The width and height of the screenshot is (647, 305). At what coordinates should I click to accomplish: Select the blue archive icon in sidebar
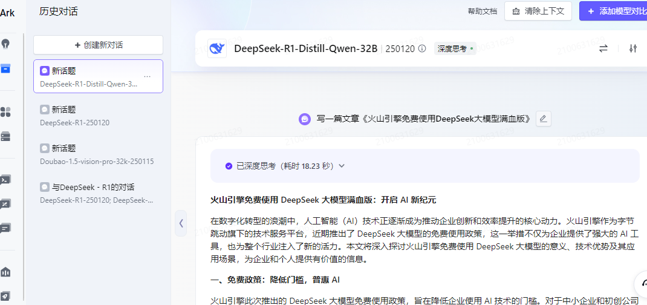click(x=5, y=68)
